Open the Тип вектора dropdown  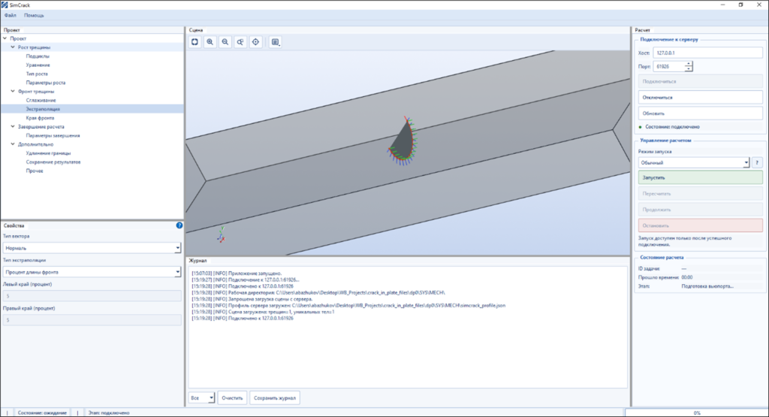tap(92, 248)
